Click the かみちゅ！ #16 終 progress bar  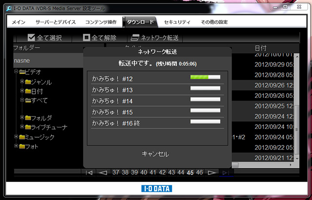click(205, 122)
